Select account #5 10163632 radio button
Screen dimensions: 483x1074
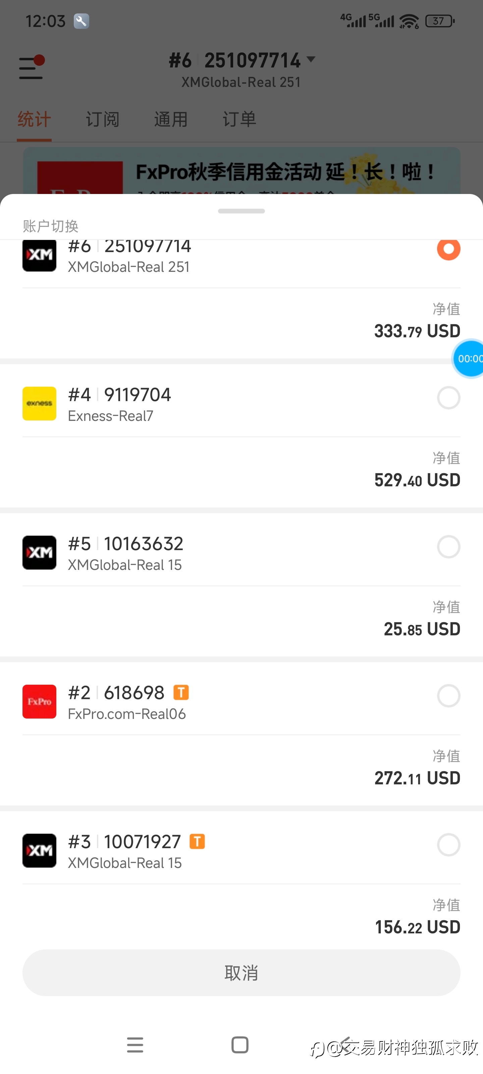[448, 547]
